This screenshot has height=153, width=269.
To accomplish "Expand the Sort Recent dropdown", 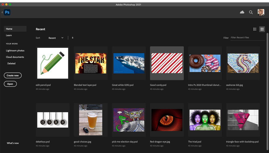I will [56, 38].
